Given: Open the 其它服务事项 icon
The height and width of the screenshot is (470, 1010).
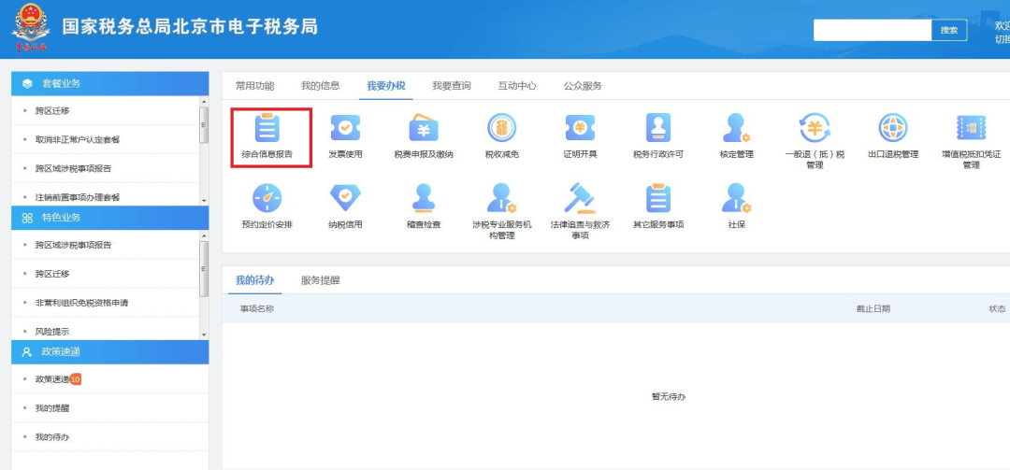Looking at the screenshot, I should [x=658, y=198].
